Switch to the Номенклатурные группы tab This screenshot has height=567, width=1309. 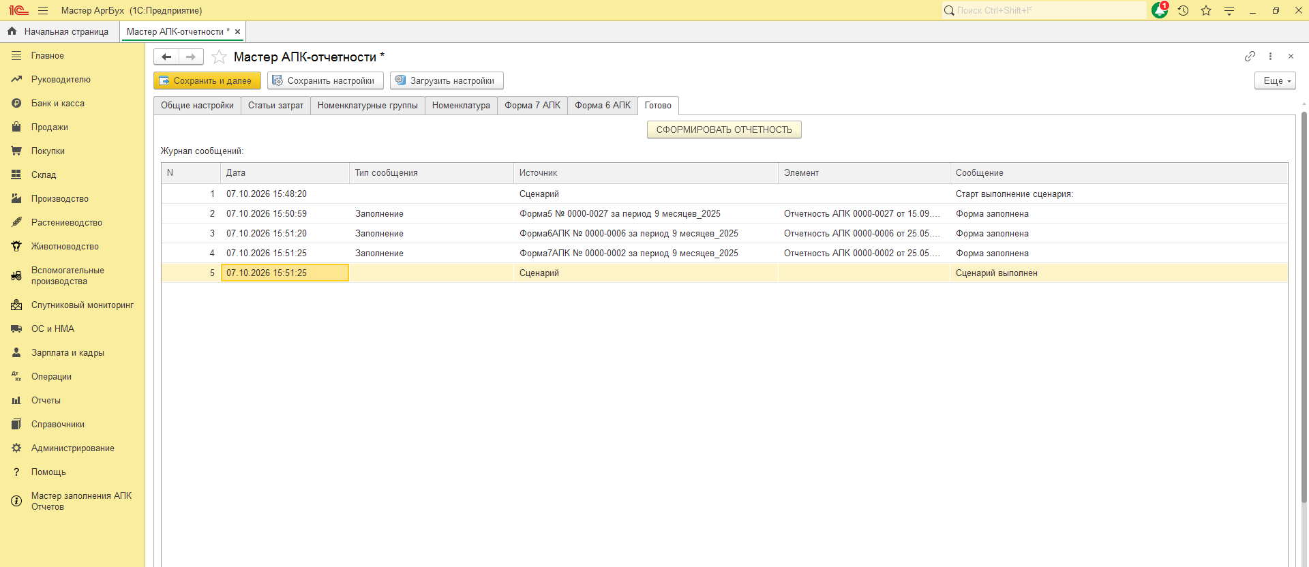click(x=367, y=106)
